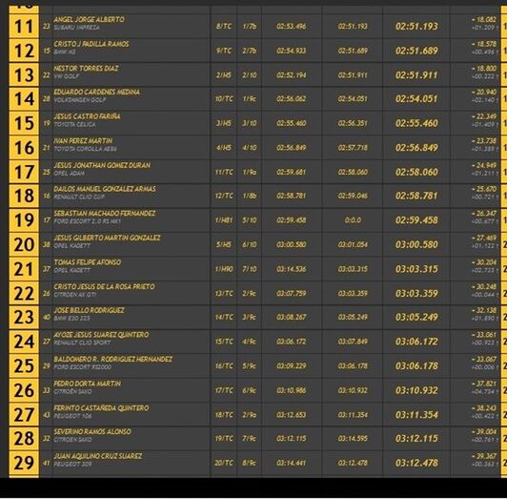Open Tomas Felipe Afonso entry

pyautogui.click(x=88, y=262)
